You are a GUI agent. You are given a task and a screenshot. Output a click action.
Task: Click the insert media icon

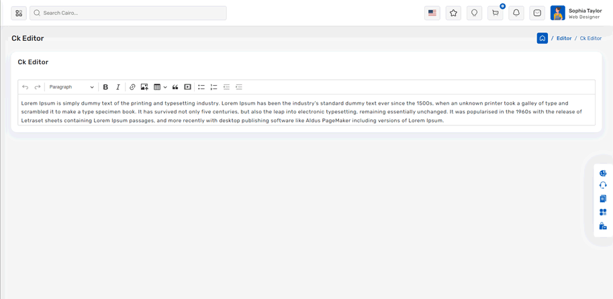tap(188, 87)
